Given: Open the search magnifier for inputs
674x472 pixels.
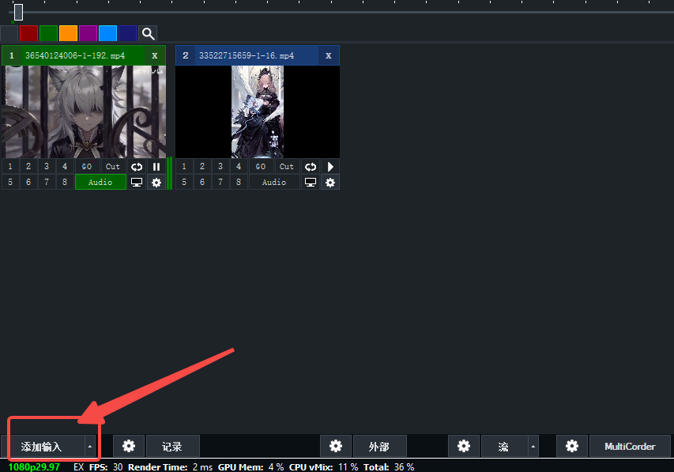Looking at the screenshot, I should [x=148, y=33].
